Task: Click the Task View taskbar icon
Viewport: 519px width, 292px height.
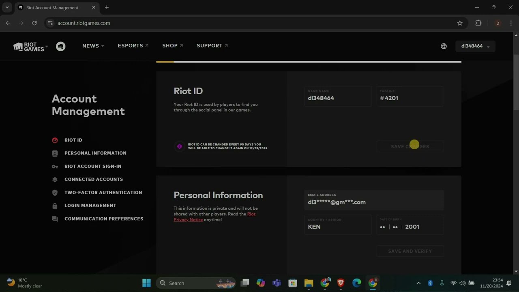Action: [x=245, y=283]
